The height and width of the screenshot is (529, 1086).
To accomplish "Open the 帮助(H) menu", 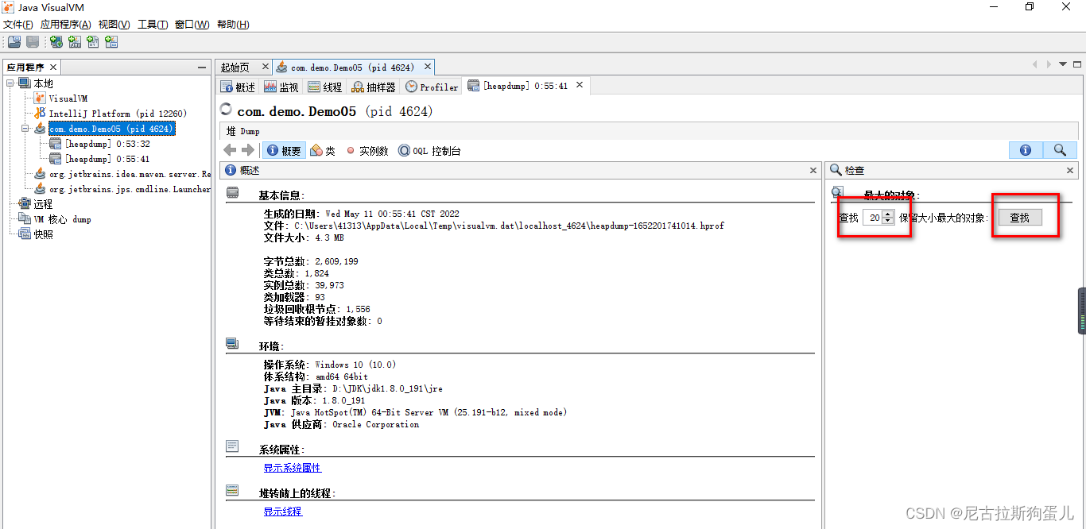I will click(232, 25).
